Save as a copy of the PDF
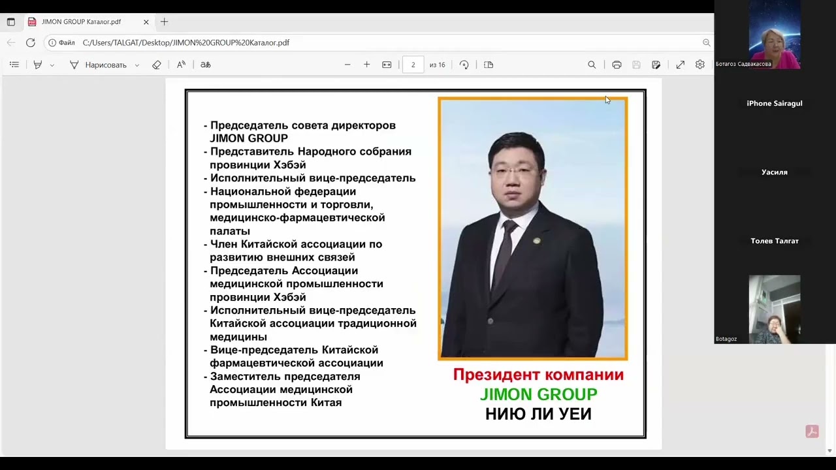 click(656, 65)
